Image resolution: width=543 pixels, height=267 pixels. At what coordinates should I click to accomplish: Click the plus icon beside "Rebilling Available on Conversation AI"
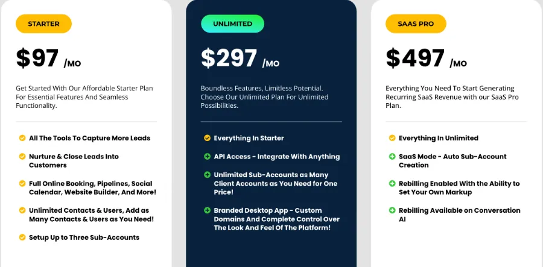tap(392, 210)
